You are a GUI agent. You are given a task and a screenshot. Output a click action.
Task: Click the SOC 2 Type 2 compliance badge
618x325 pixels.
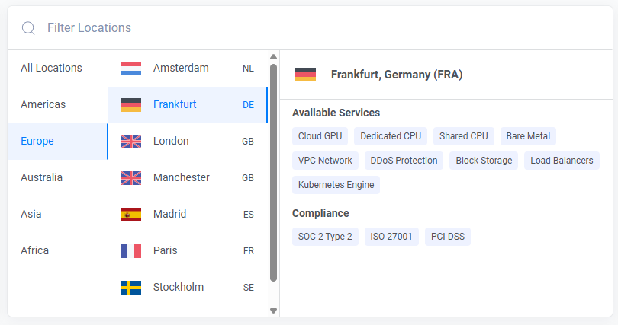click(x=325, y=237)
